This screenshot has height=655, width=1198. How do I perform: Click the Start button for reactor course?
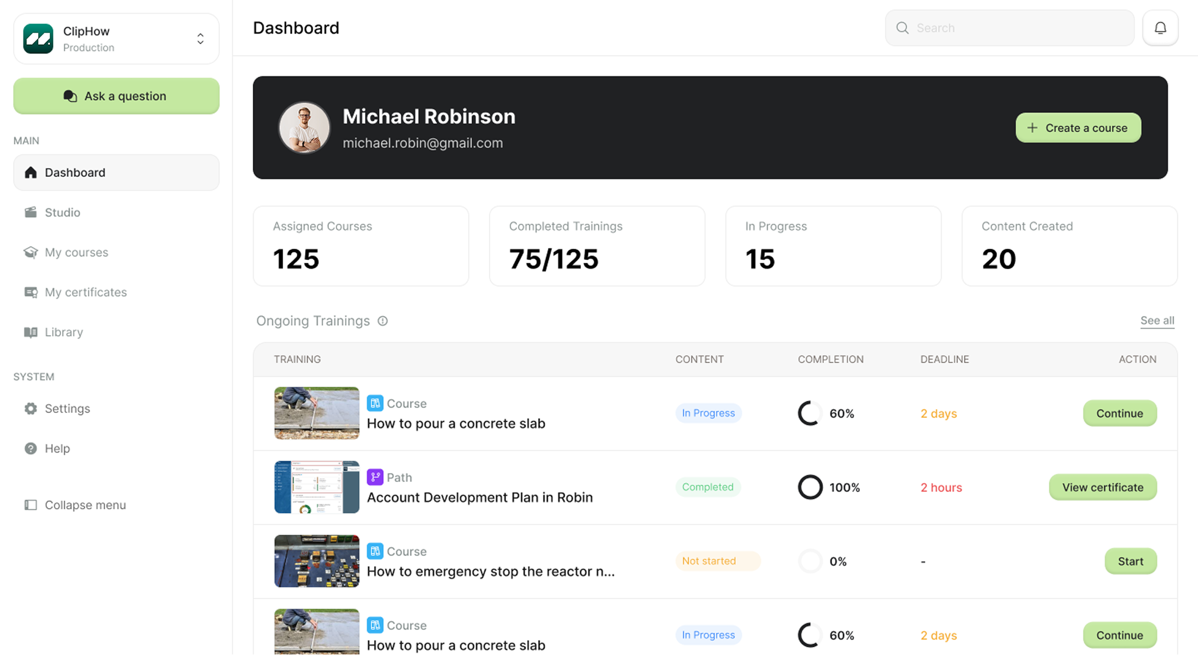point(1130,561)
